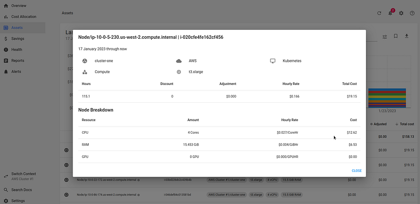Open notifications bell with badge
The image size is (420, 204).
coord(390,13)
